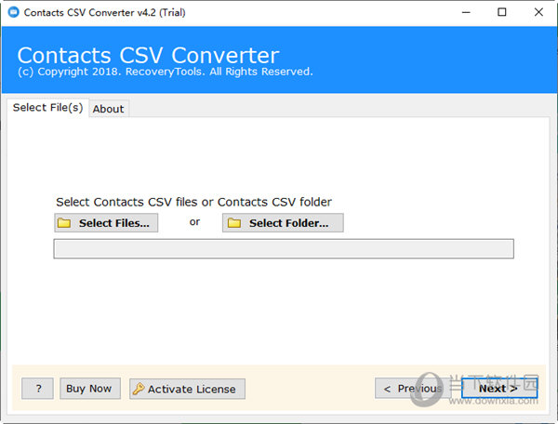The width and height of the screenshot is (558, 424).
Task: Maximize the Contacts CSV Converter window
Action: pos(502,12)
